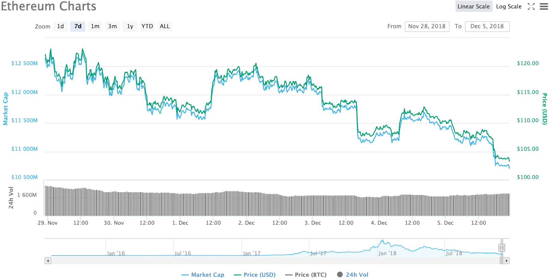
Task: Click the $12 000M market cap axis label
Action: 24,92
